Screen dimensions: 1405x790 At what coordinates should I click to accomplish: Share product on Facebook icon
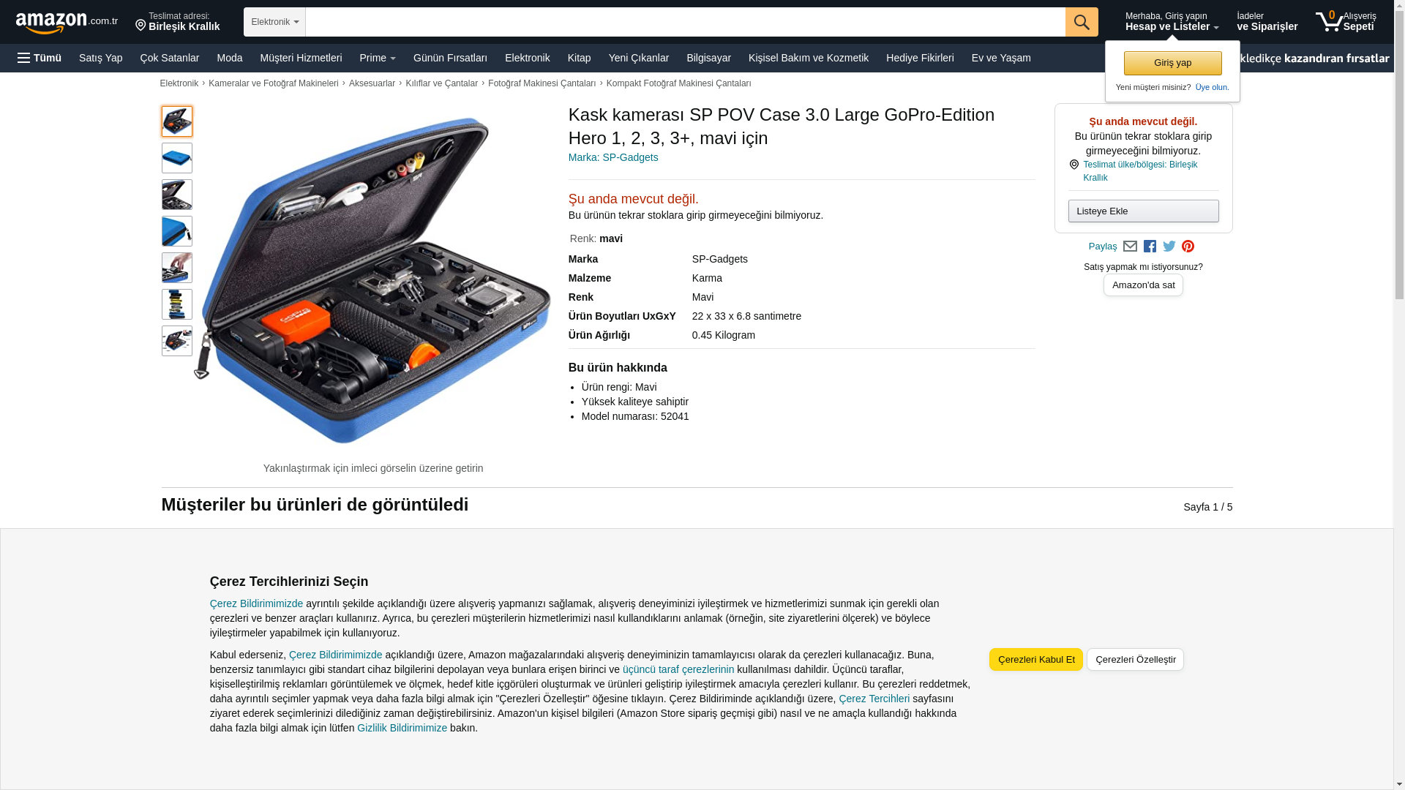[1150, 247]
